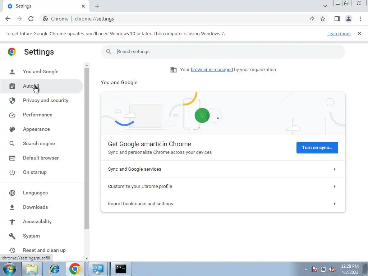
Task: Click the Search settings field
Action: click(x=223, y=52)
